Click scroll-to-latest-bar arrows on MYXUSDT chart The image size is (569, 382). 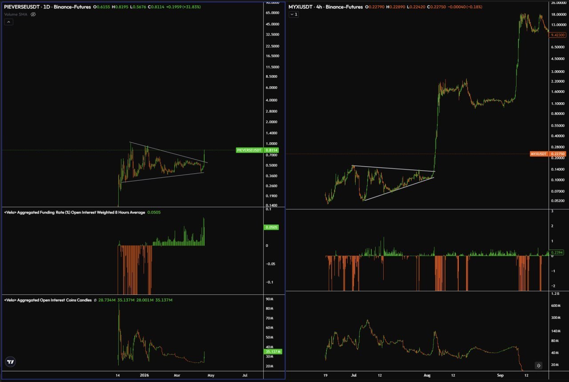pos(538,366)
